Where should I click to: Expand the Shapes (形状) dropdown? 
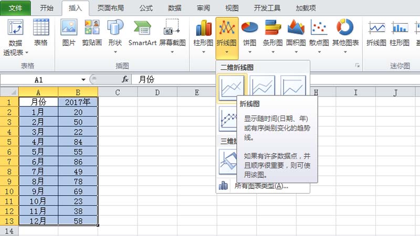pyautogui.click(x=115, y=34)
